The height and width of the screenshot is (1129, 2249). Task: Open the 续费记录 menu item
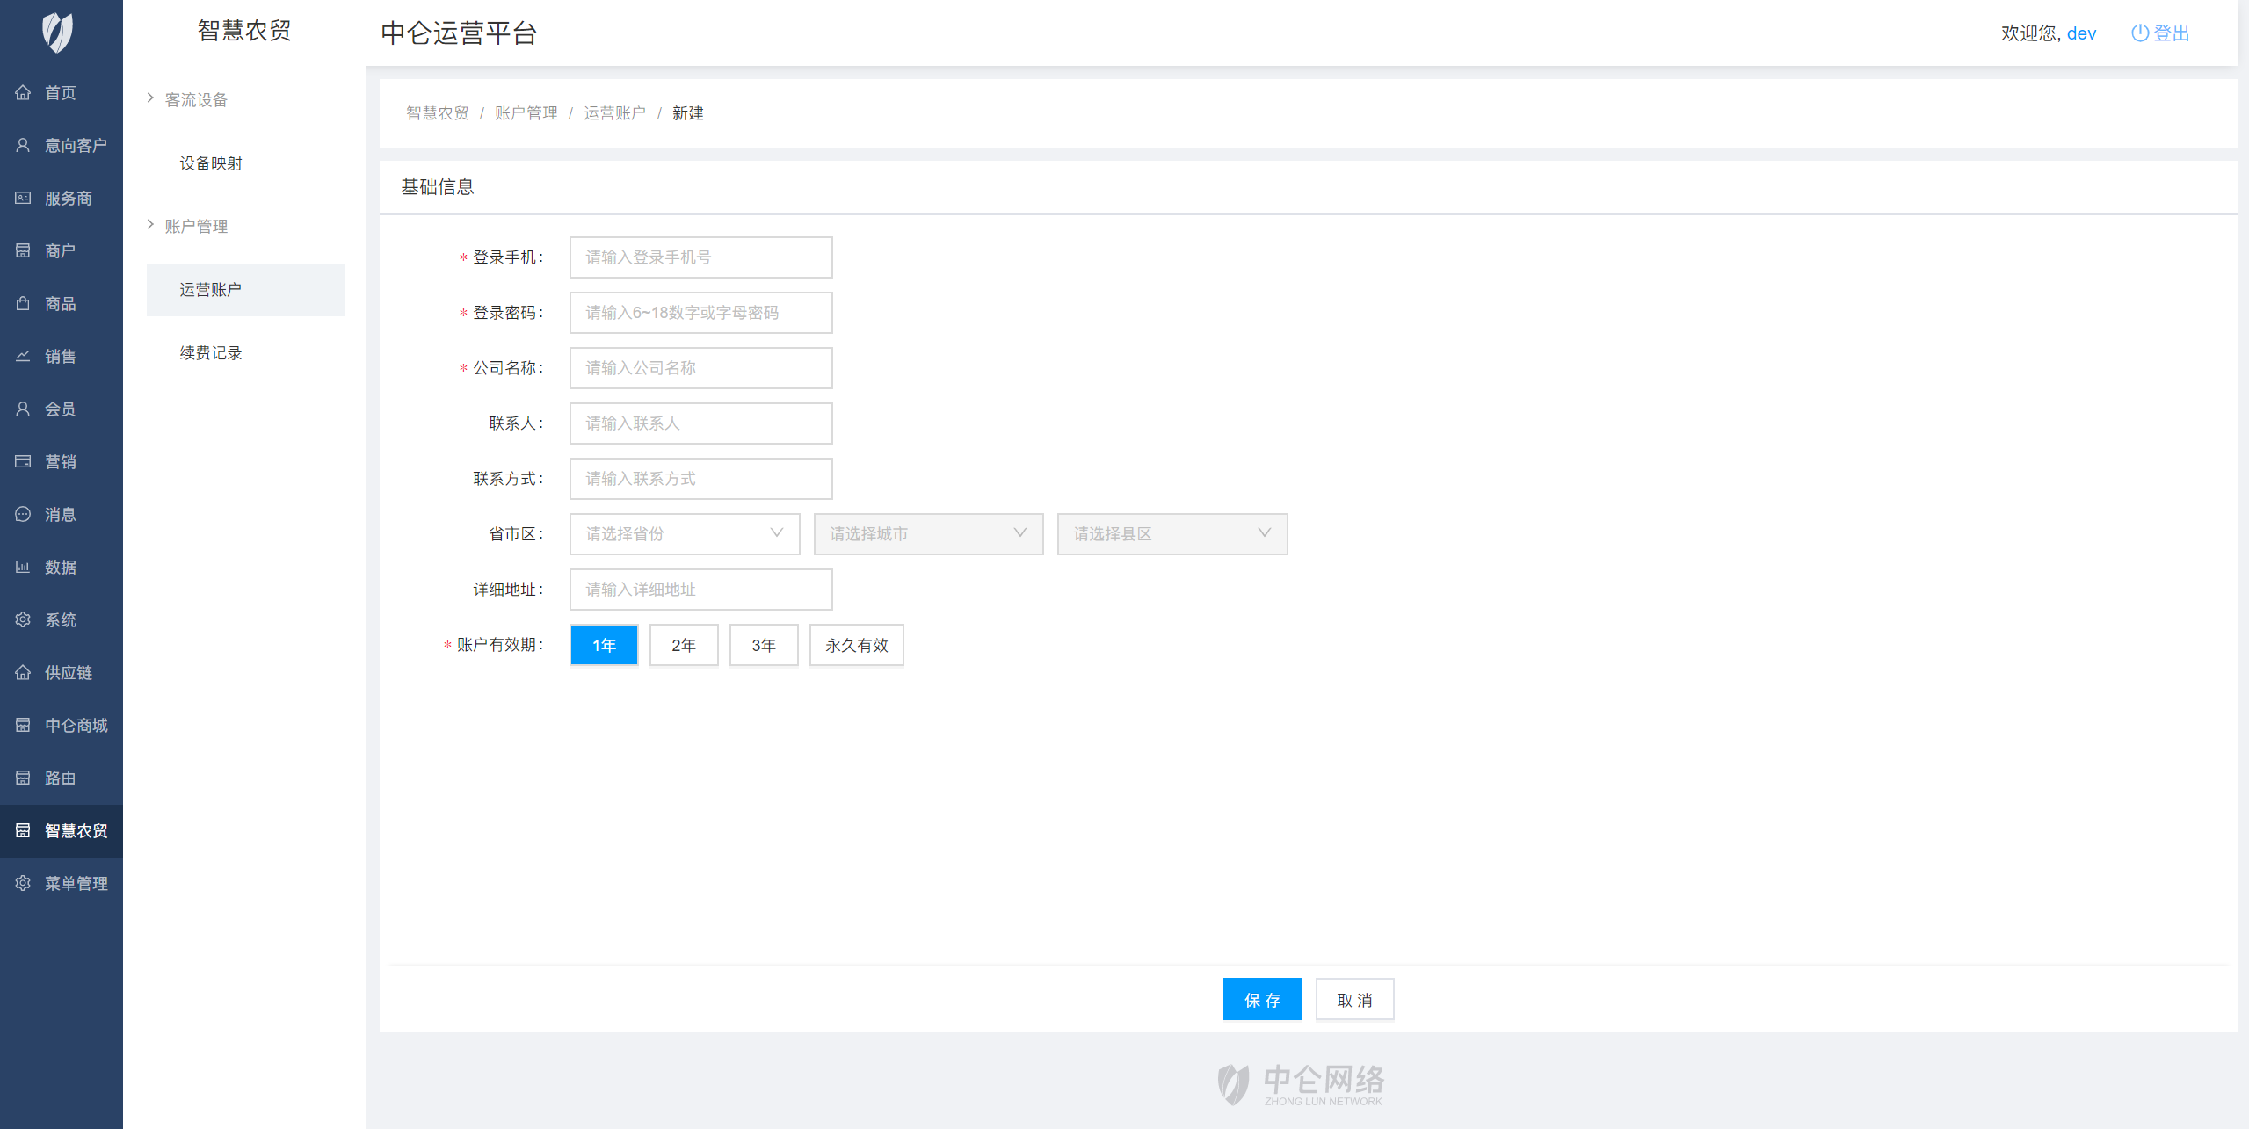click(x=210, y=352)
